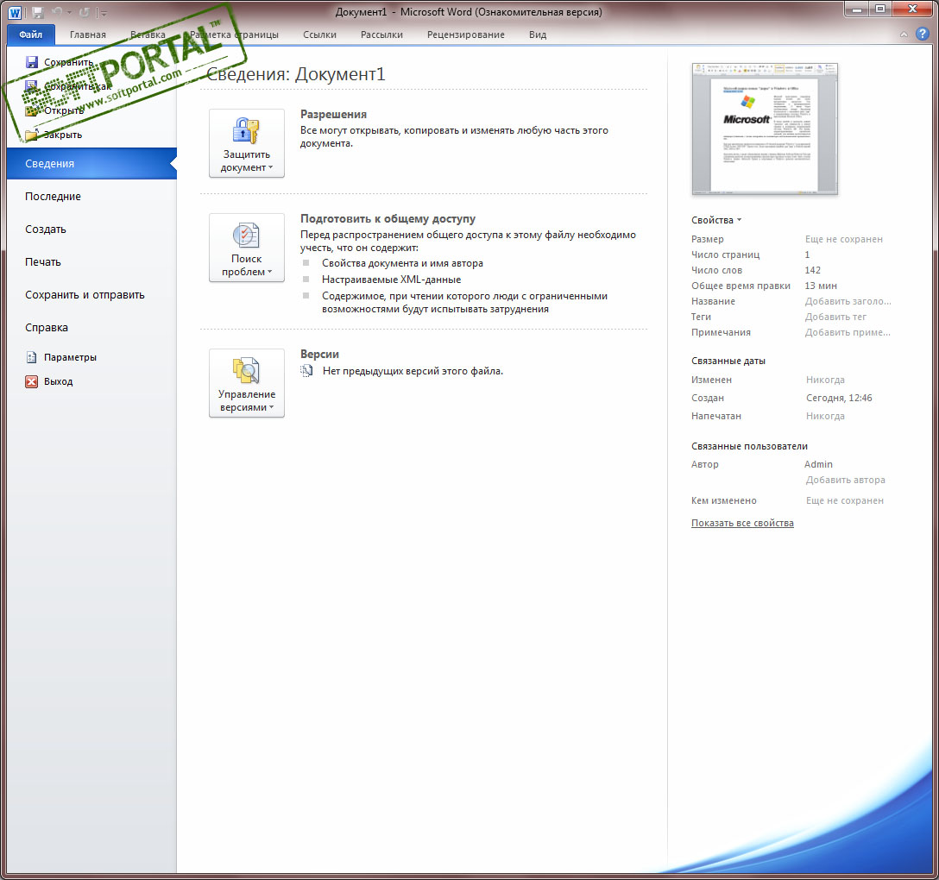Click the Закрыть folder icon
The image size is (939, 880).
pos(31,135)
